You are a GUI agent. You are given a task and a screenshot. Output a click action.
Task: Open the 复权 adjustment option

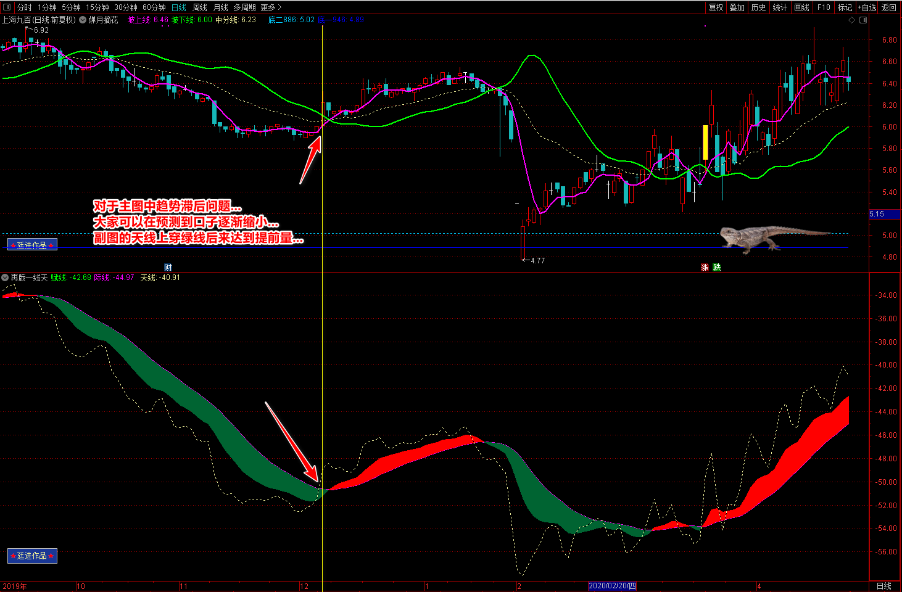tap(716, 7)
